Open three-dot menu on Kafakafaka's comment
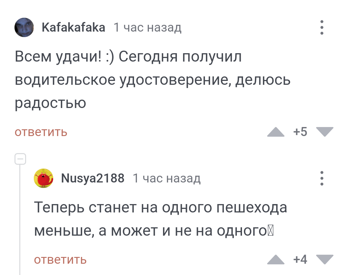348x275 pixels. 322,27
